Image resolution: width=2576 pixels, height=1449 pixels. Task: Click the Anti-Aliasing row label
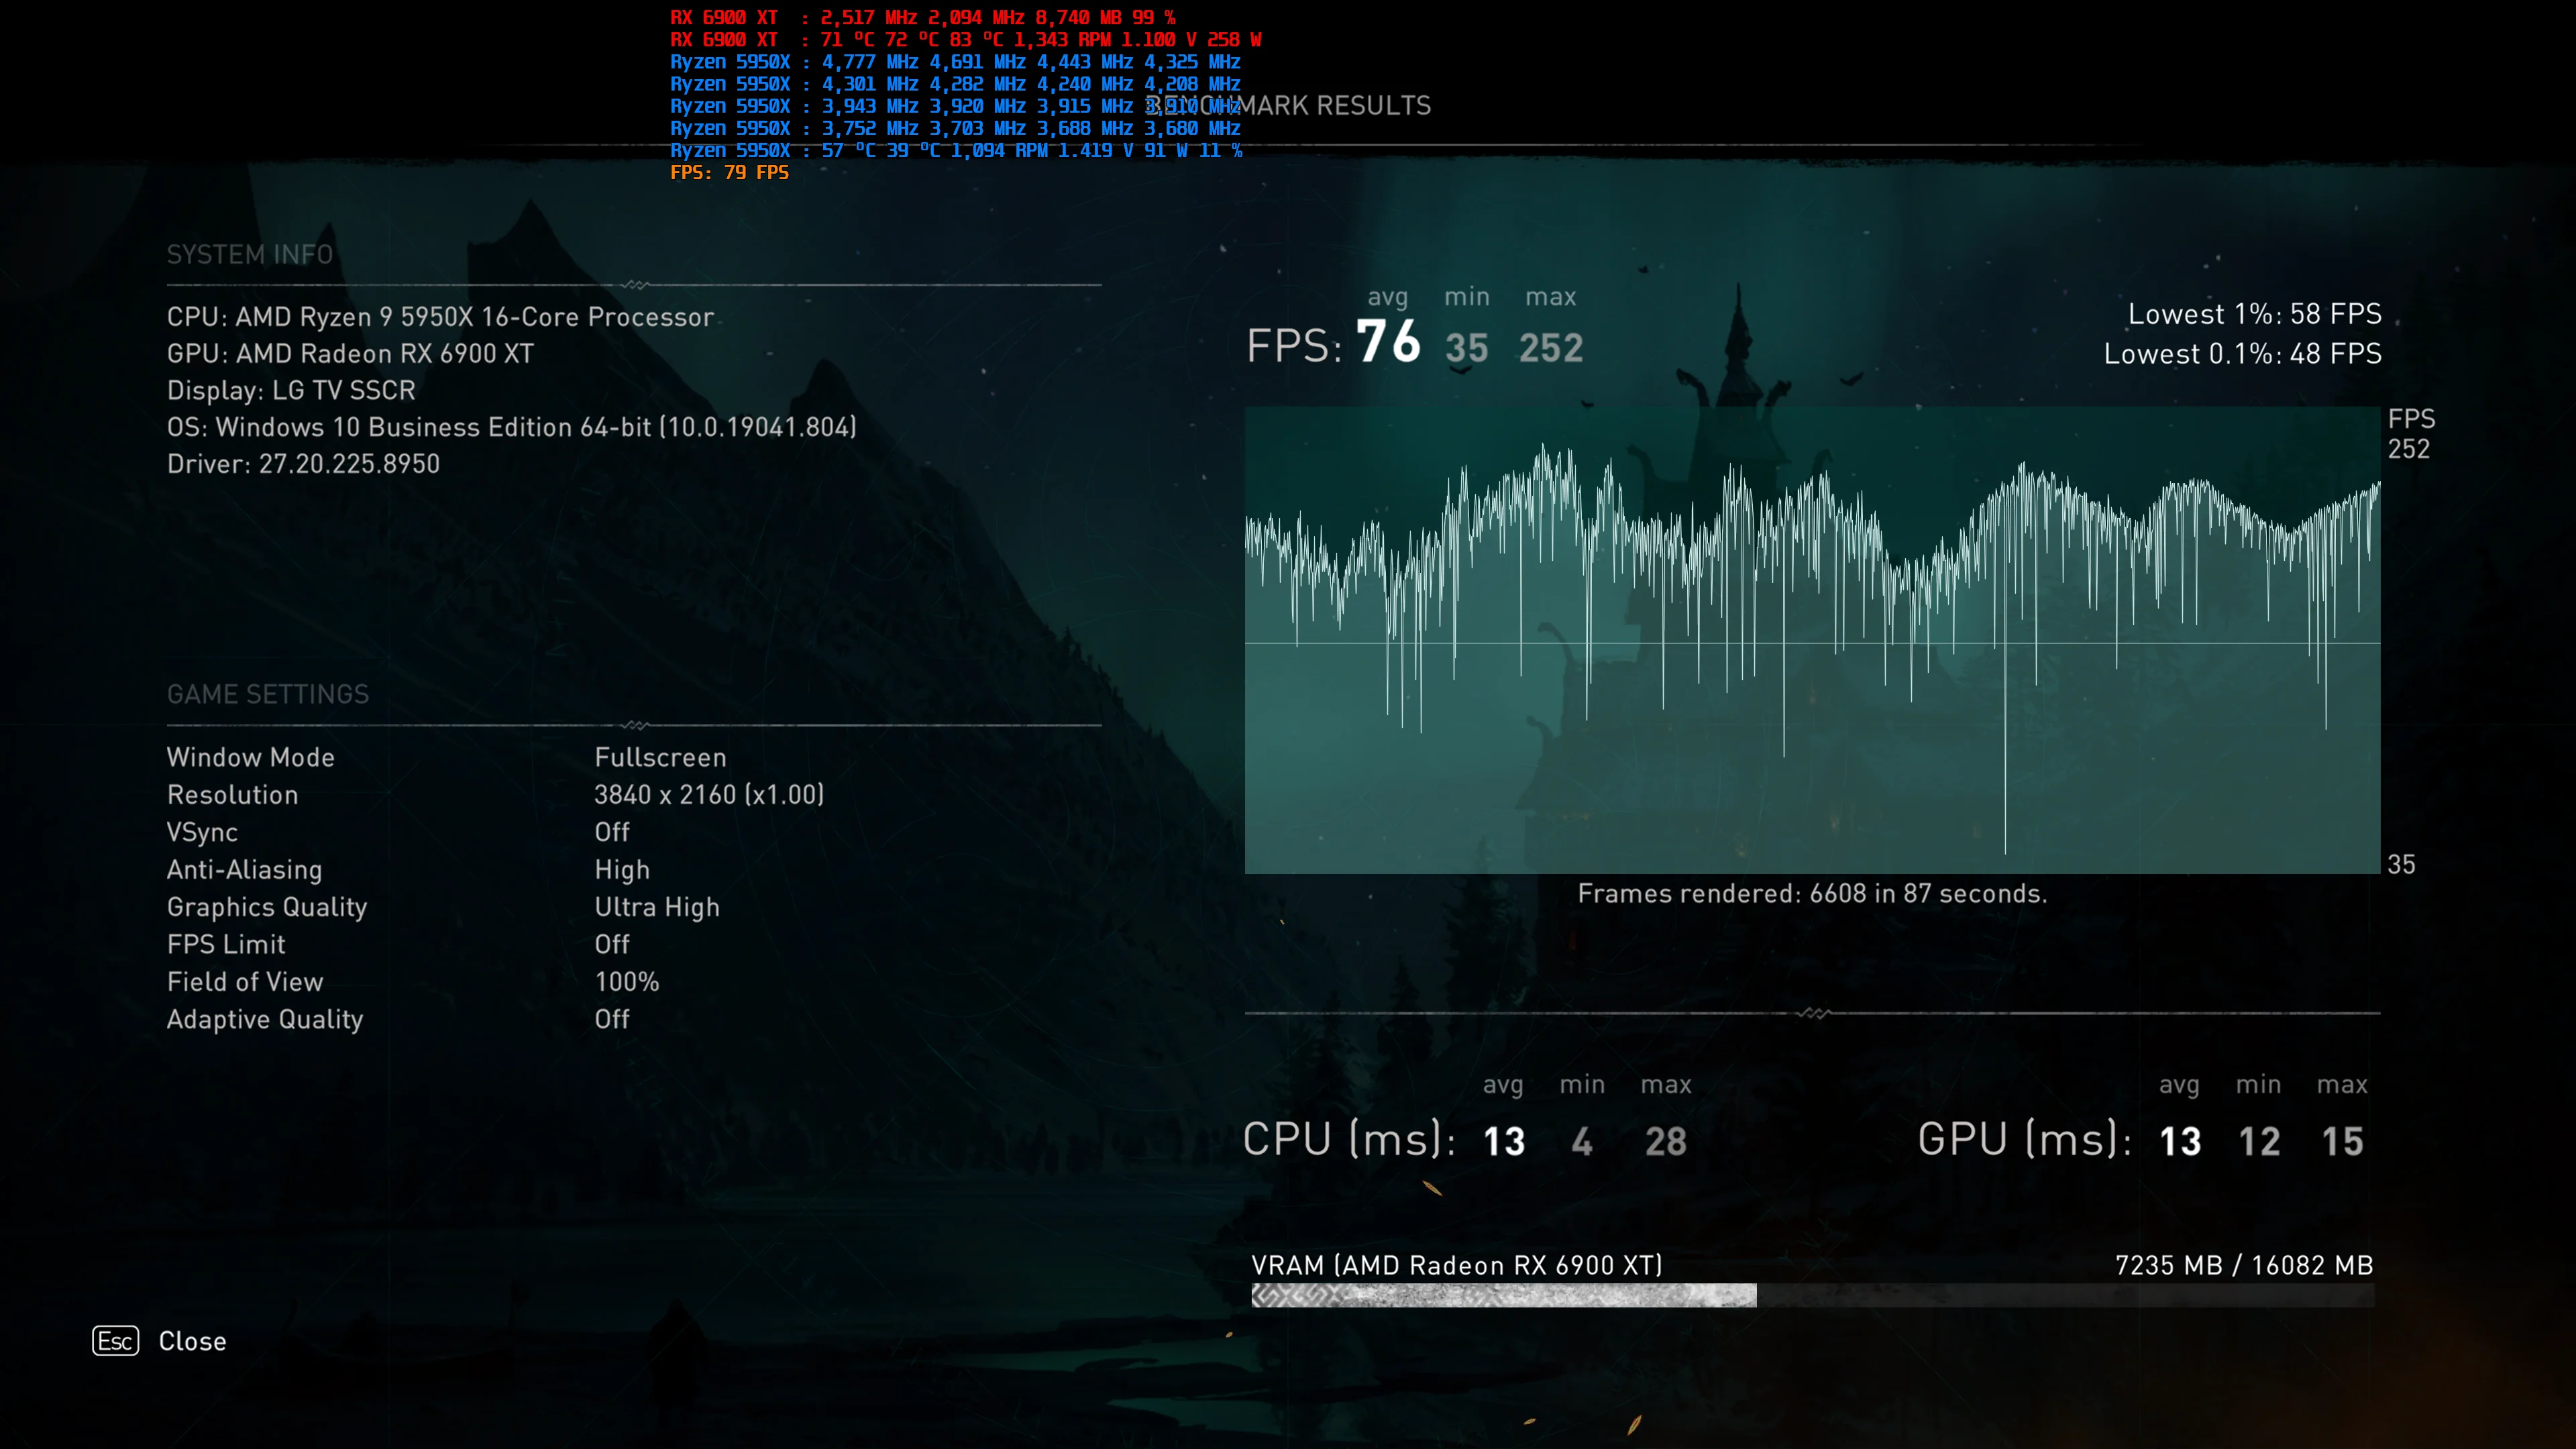pyautogui.click(x=244, y=870)
